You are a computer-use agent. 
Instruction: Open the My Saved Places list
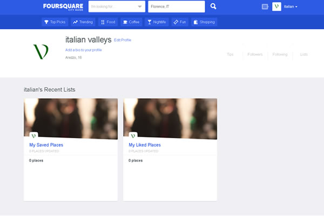[46, 145]
